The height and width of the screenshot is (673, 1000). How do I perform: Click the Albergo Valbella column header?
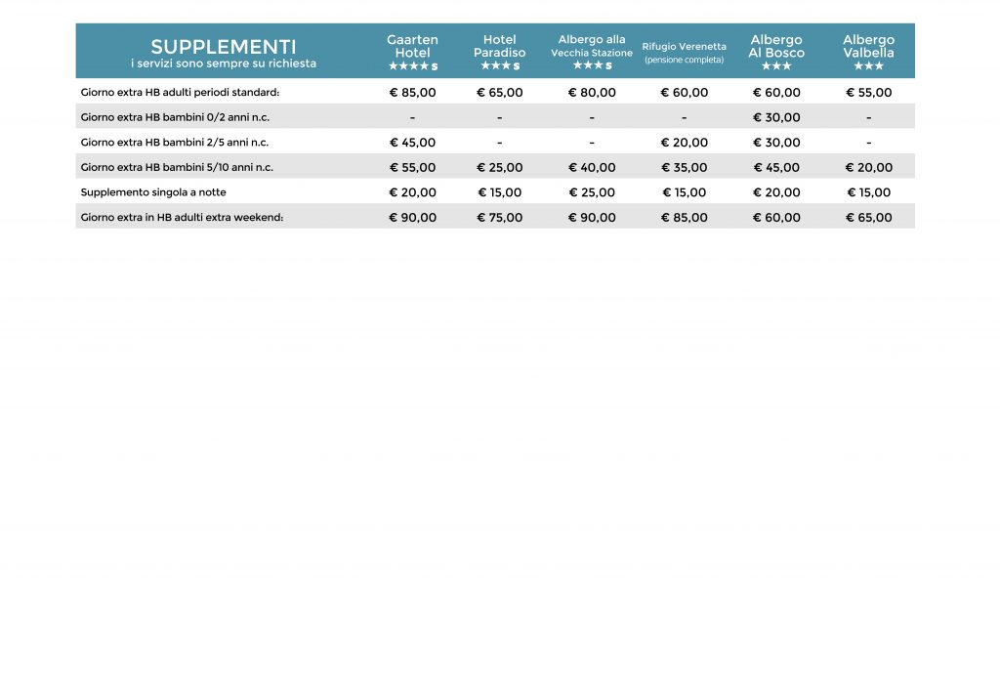coord(868,46)
